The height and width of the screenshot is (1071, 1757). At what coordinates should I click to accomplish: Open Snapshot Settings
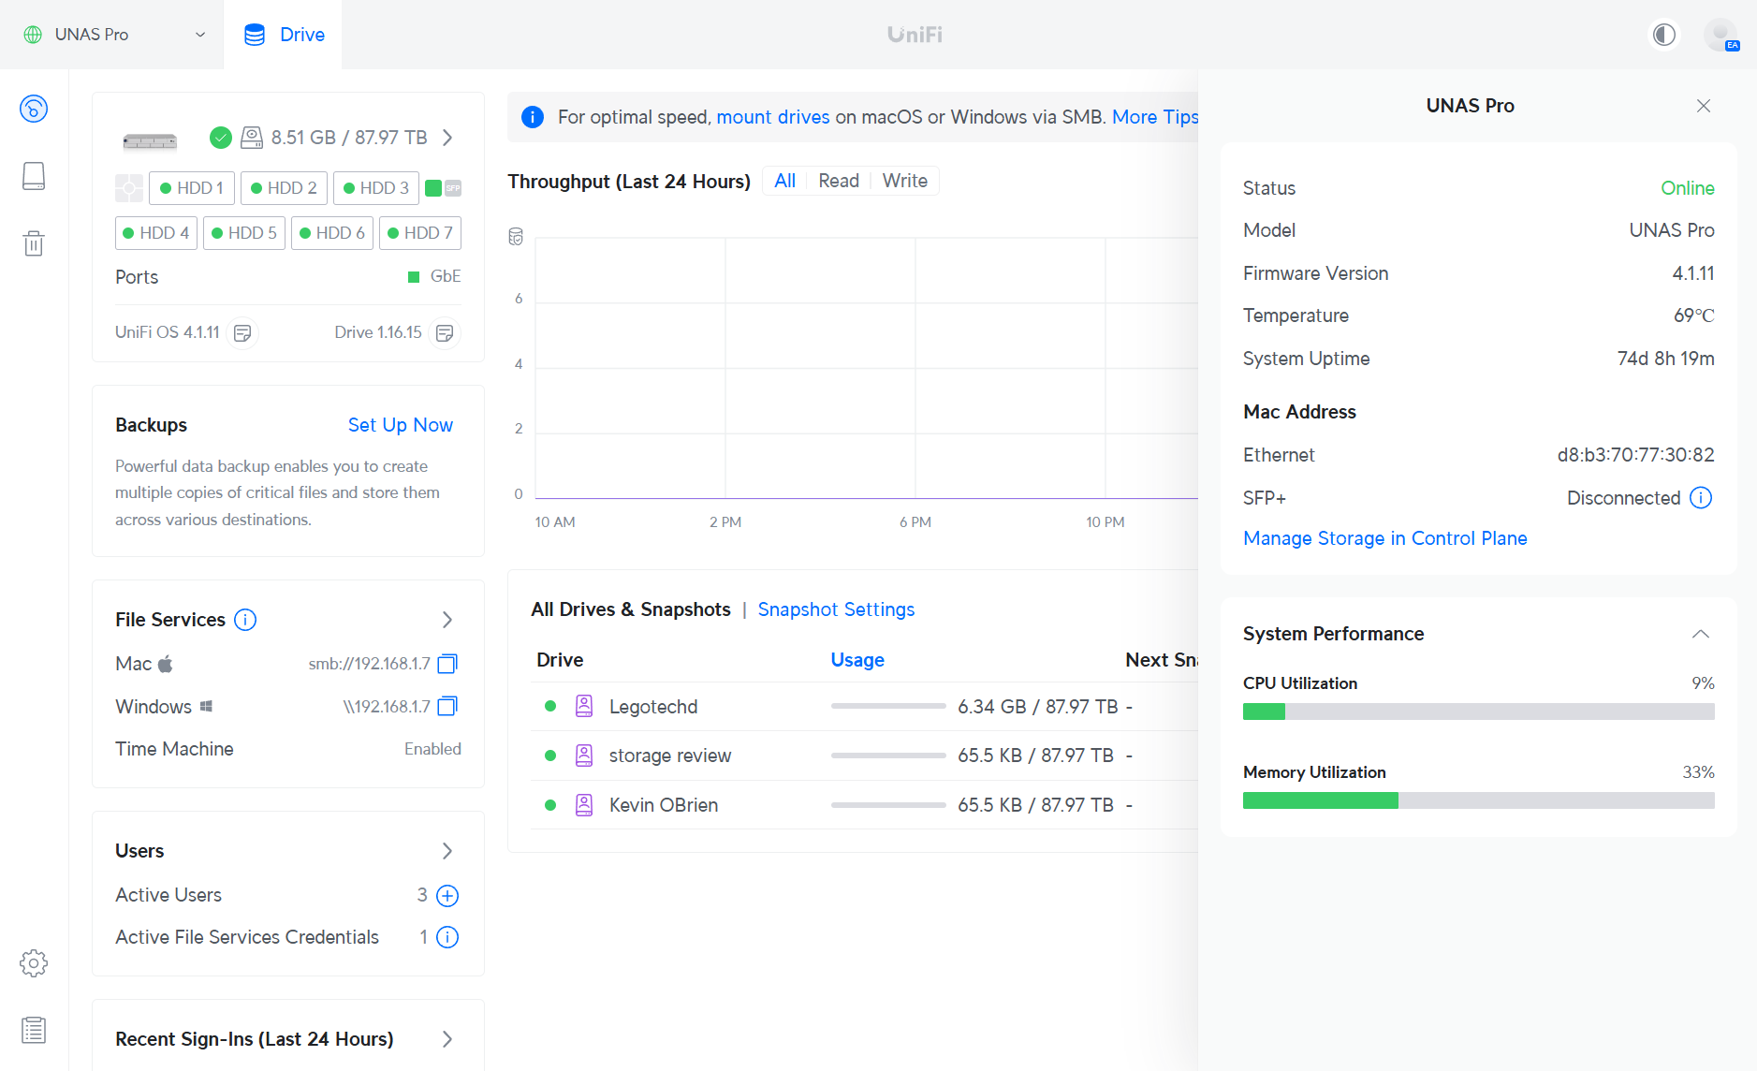(836, 609)
